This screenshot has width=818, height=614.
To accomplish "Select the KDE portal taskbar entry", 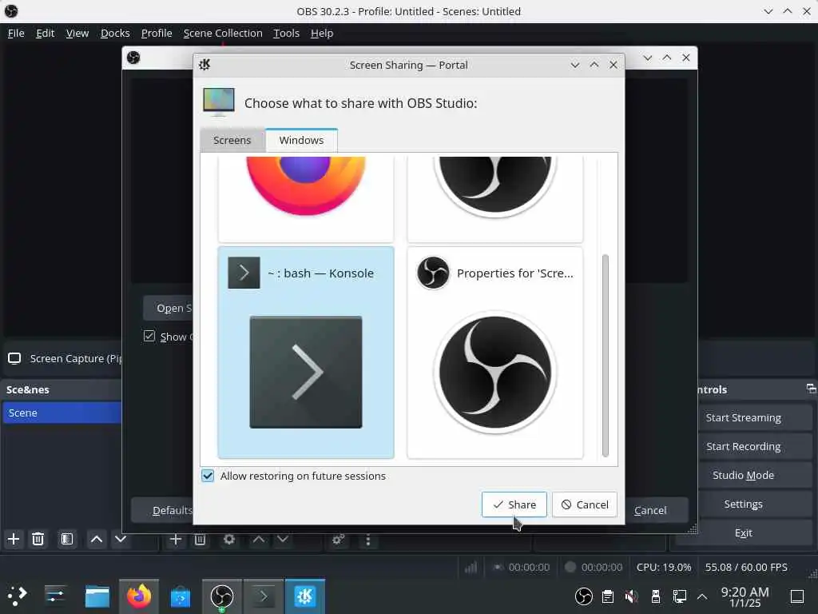I will pos(304,596).
